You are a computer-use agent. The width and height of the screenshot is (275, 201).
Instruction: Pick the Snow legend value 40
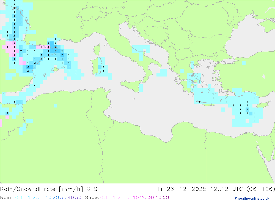click(158, 197)
